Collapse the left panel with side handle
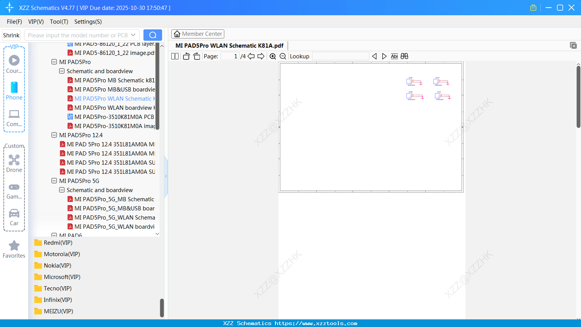581x327 pixels. click(166, 176)
